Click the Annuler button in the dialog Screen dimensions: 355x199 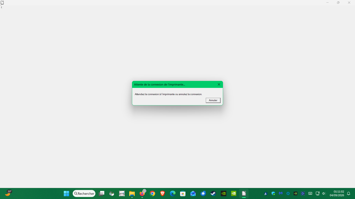(213, 100)
